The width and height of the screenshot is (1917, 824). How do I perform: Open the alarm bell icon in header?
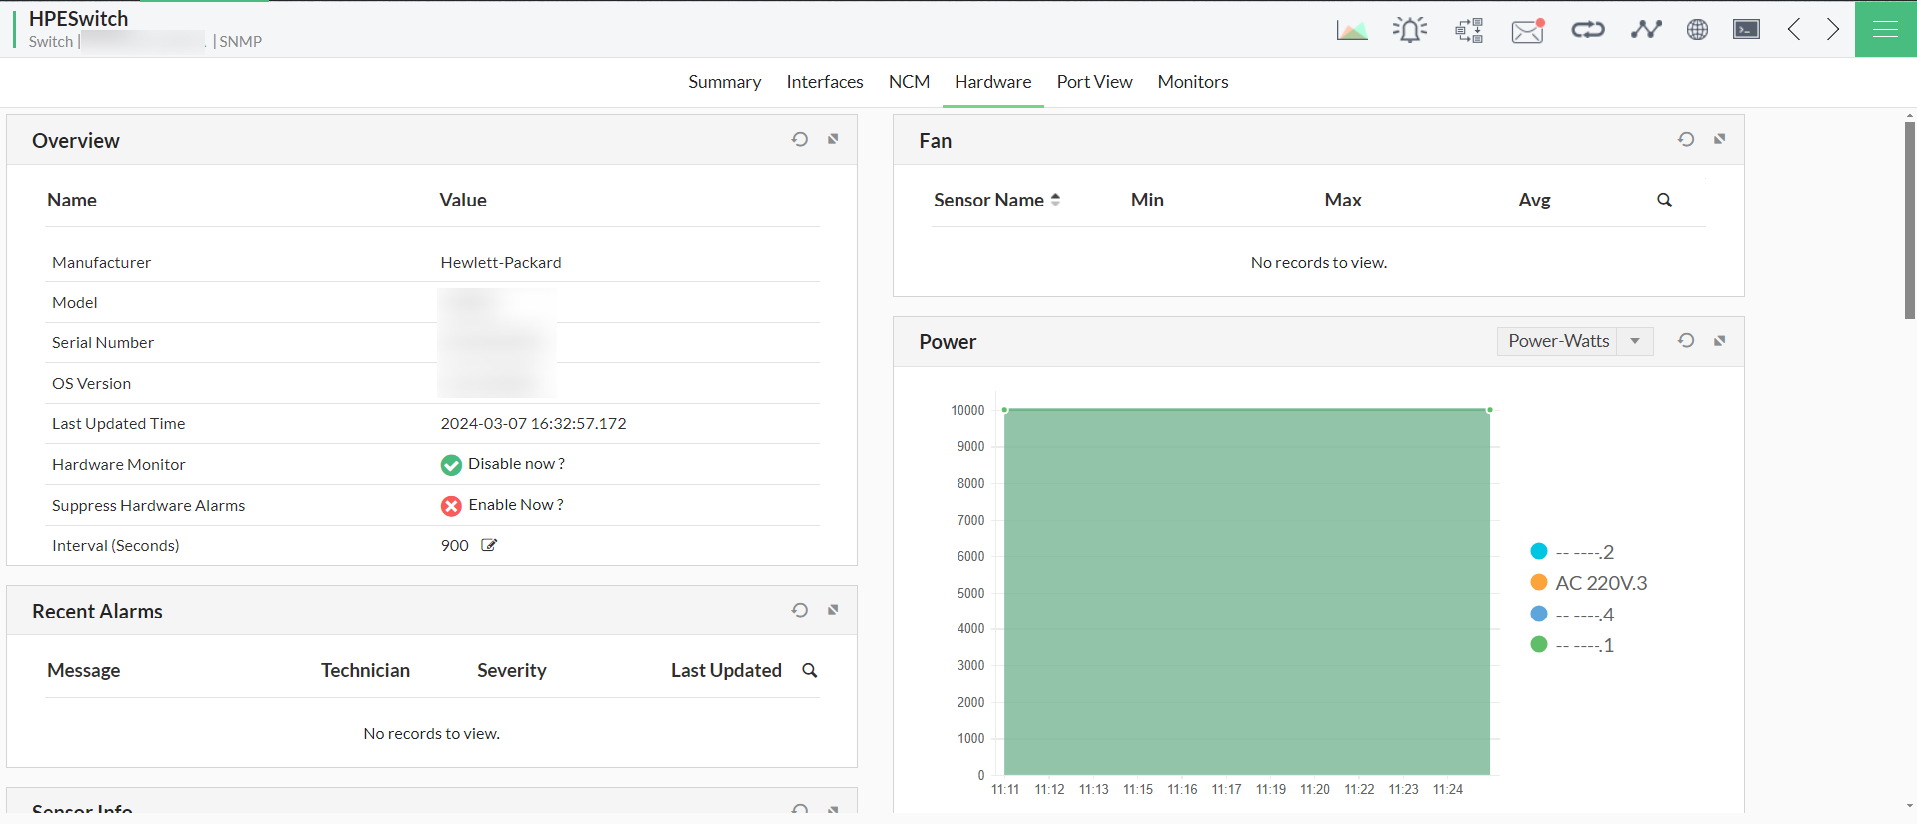[x=1409, y=30]
